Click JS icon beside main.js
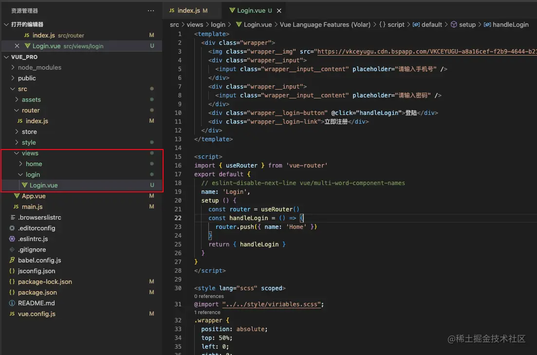537x355 pixels. pyautogui.click(x=16, y=206)
